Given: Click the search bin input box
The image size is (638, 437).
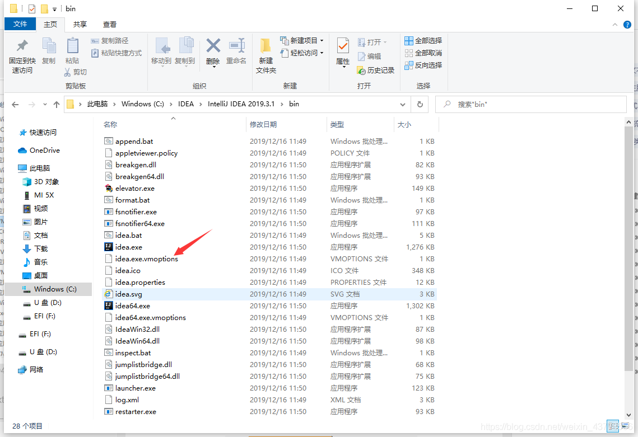Looking at the screenshot, I should click(530, 105).
